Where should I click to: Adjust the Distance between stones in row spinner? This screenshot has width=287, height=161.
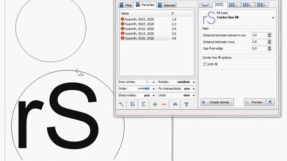(270, 35)
